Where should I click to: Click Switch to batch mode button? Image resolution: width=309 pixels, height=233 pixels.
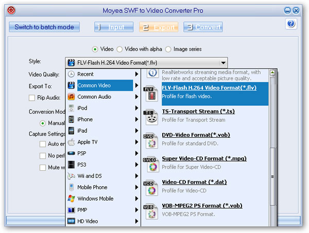tap(44, 27)
